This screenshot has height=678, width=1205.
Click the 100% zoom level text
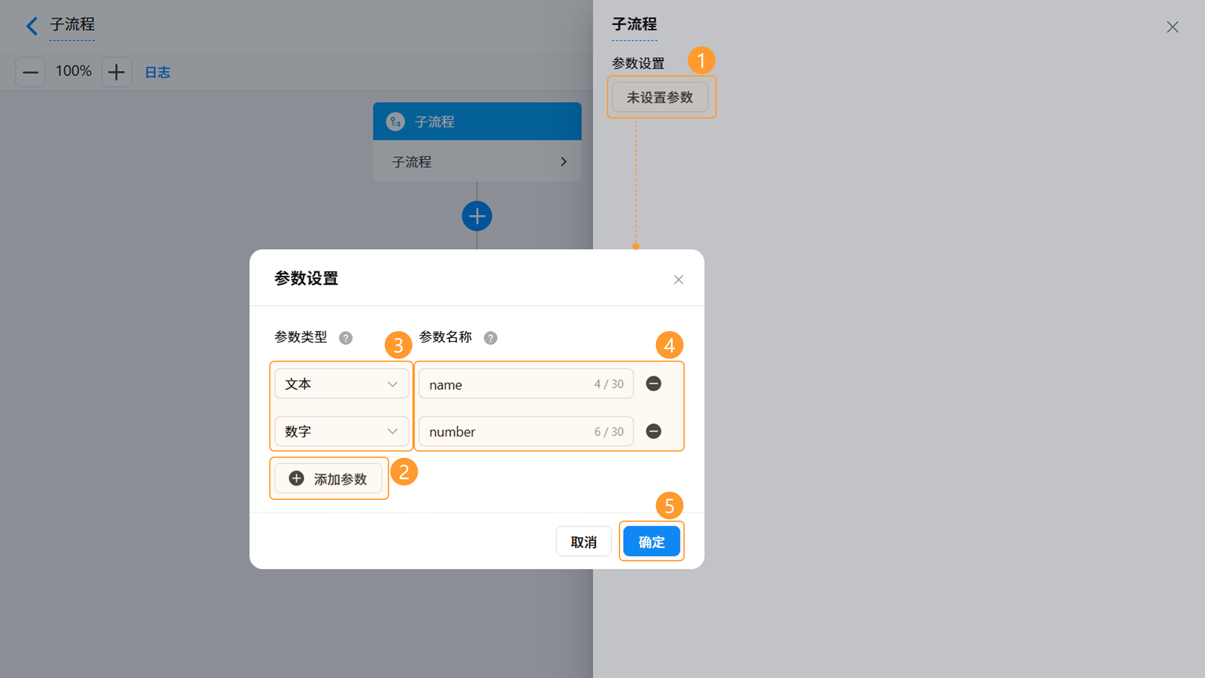pos(73,71)
